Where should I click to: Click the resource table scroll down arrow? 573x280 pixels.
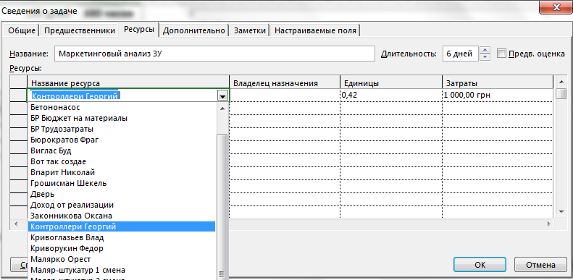[x=561, y=211]
